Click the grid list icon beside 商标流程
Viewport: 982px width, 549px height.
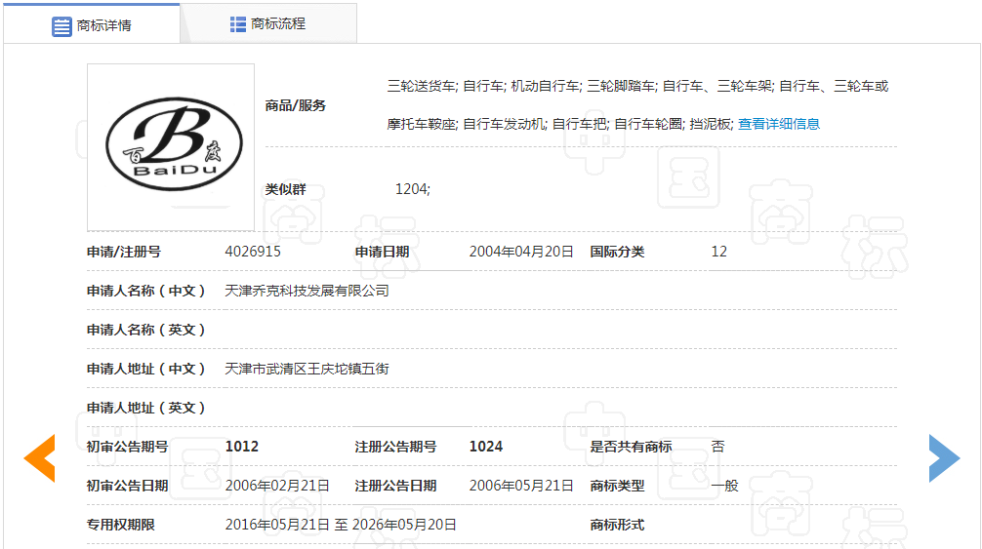click(x=237, y=23)
